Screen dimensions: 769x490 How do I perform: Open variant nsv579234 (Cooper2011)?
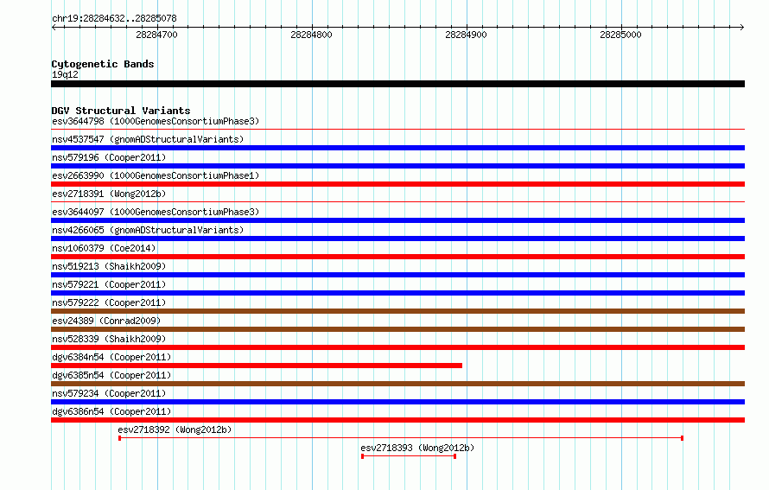[109, 393]
